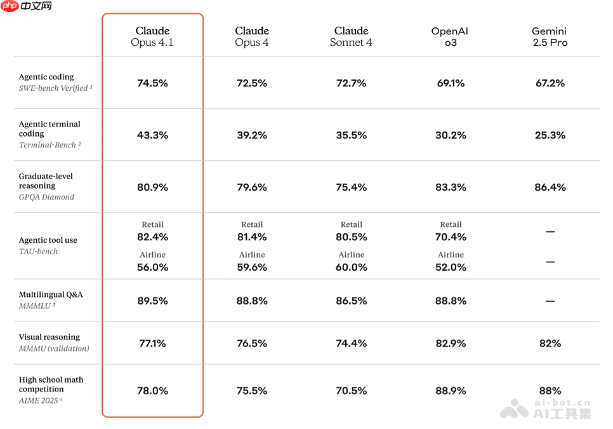Viewport: 613px width, 429px height.
Task: Select the Claude Opus 4 column header
Action: point(252,36)
